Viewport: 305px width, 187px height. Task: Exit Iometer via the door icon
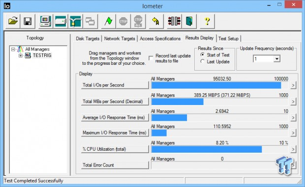tap(189, 21)
